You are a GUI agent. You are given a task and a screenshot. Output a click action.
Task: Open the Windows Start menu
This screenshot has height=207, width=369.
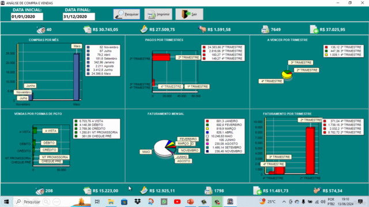click(6, 202)
